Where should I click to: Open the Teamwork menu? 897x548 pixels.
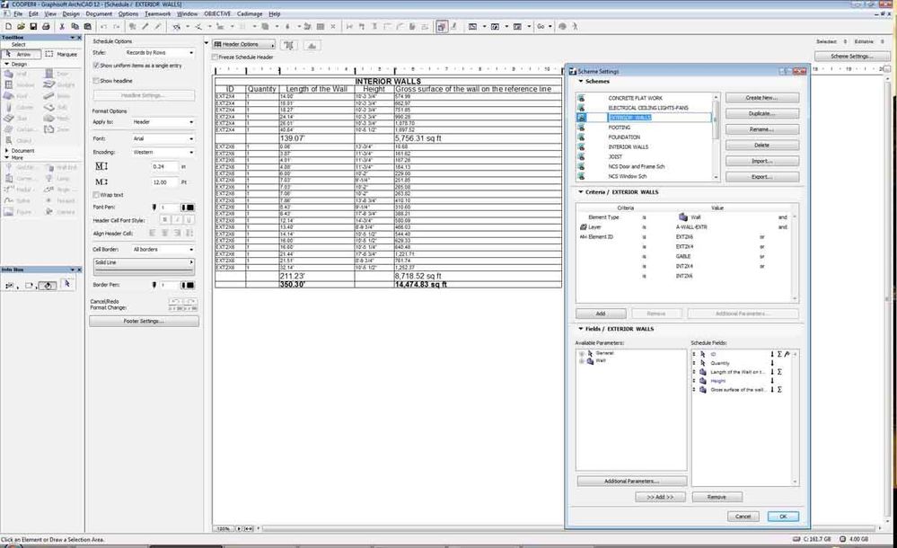(157, 13)
